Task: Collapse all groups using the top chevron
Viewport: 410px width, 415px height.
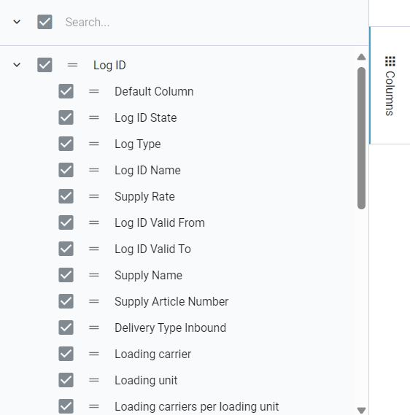Action: (x=17, y=22)
